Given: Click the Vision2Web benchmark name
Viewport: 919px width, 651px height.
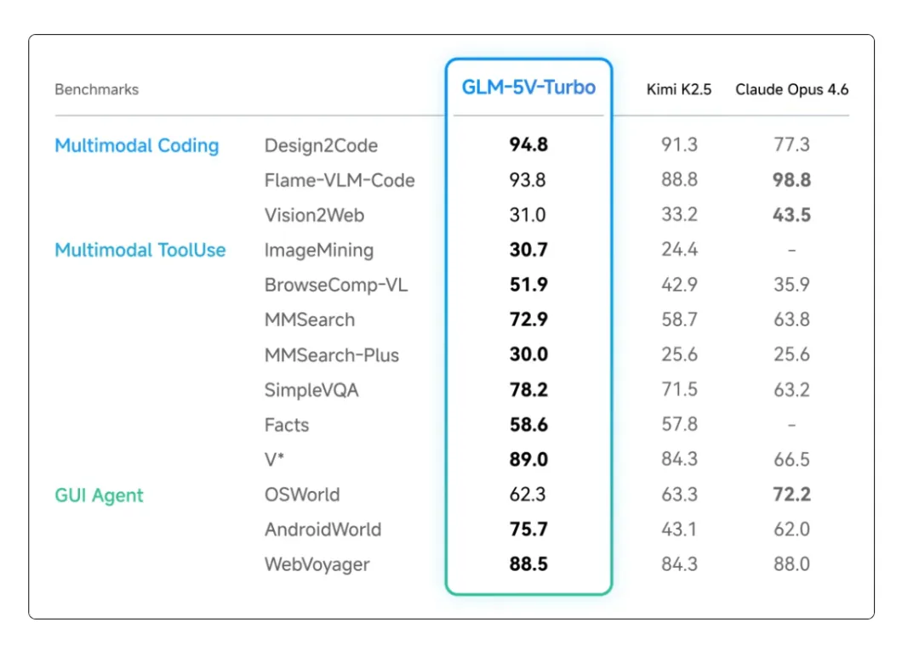Looking at the screenshot, I should (314, 215).
